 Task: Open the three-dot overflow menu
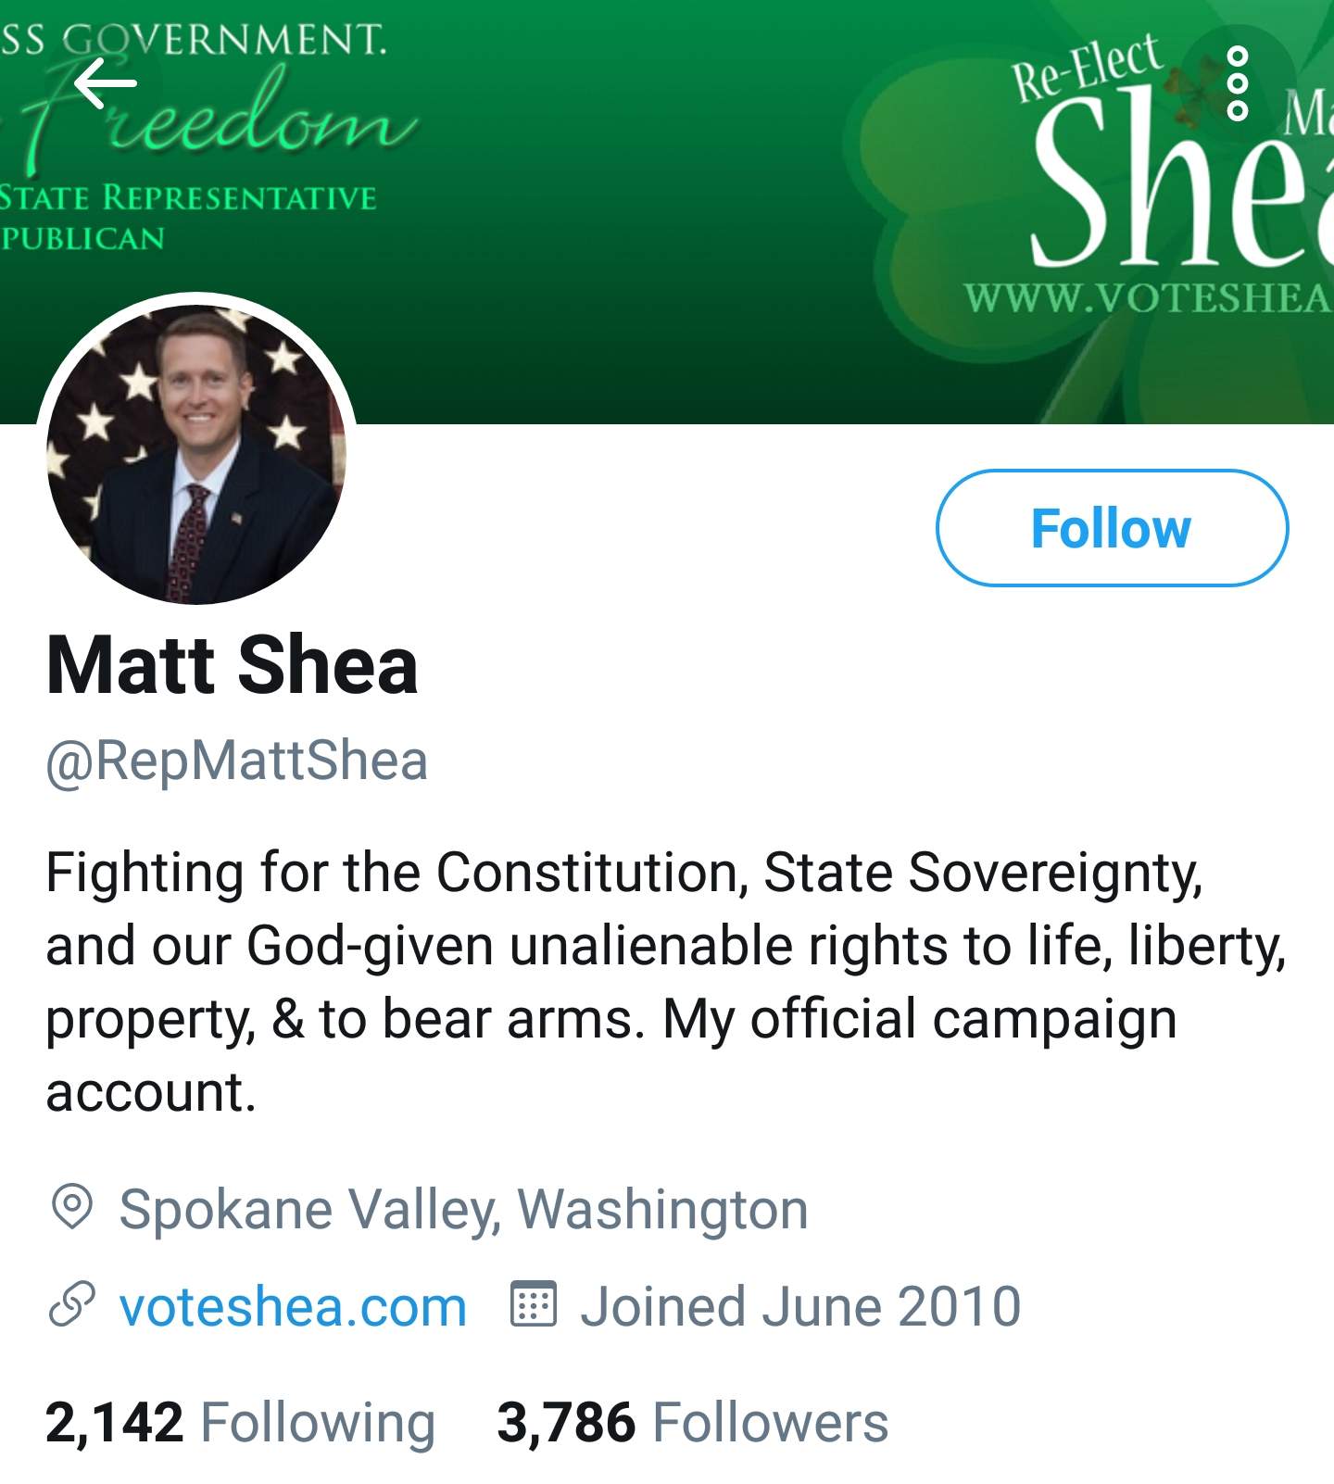[x=1237, y=84]
